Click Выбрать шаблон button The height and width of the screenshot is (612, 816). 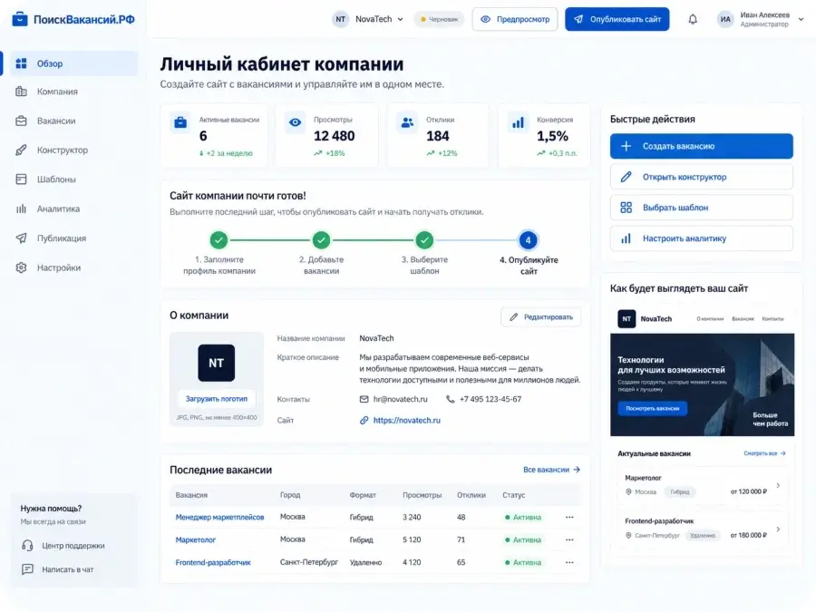pyautogui.click(x=702, y=208)
